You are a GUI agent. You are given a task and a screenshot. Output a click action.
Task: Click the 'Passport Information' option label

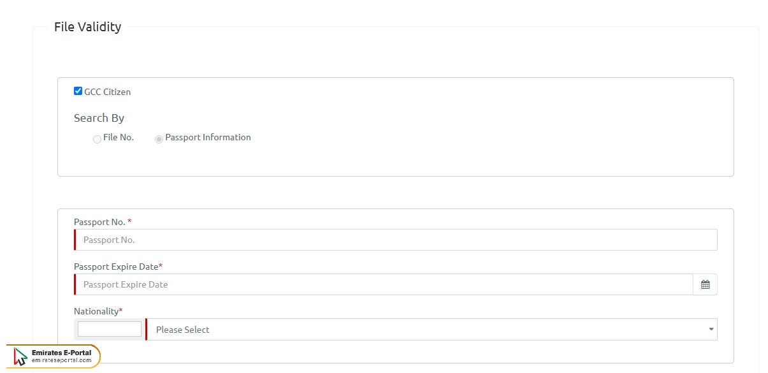click(x=208, y=137)
